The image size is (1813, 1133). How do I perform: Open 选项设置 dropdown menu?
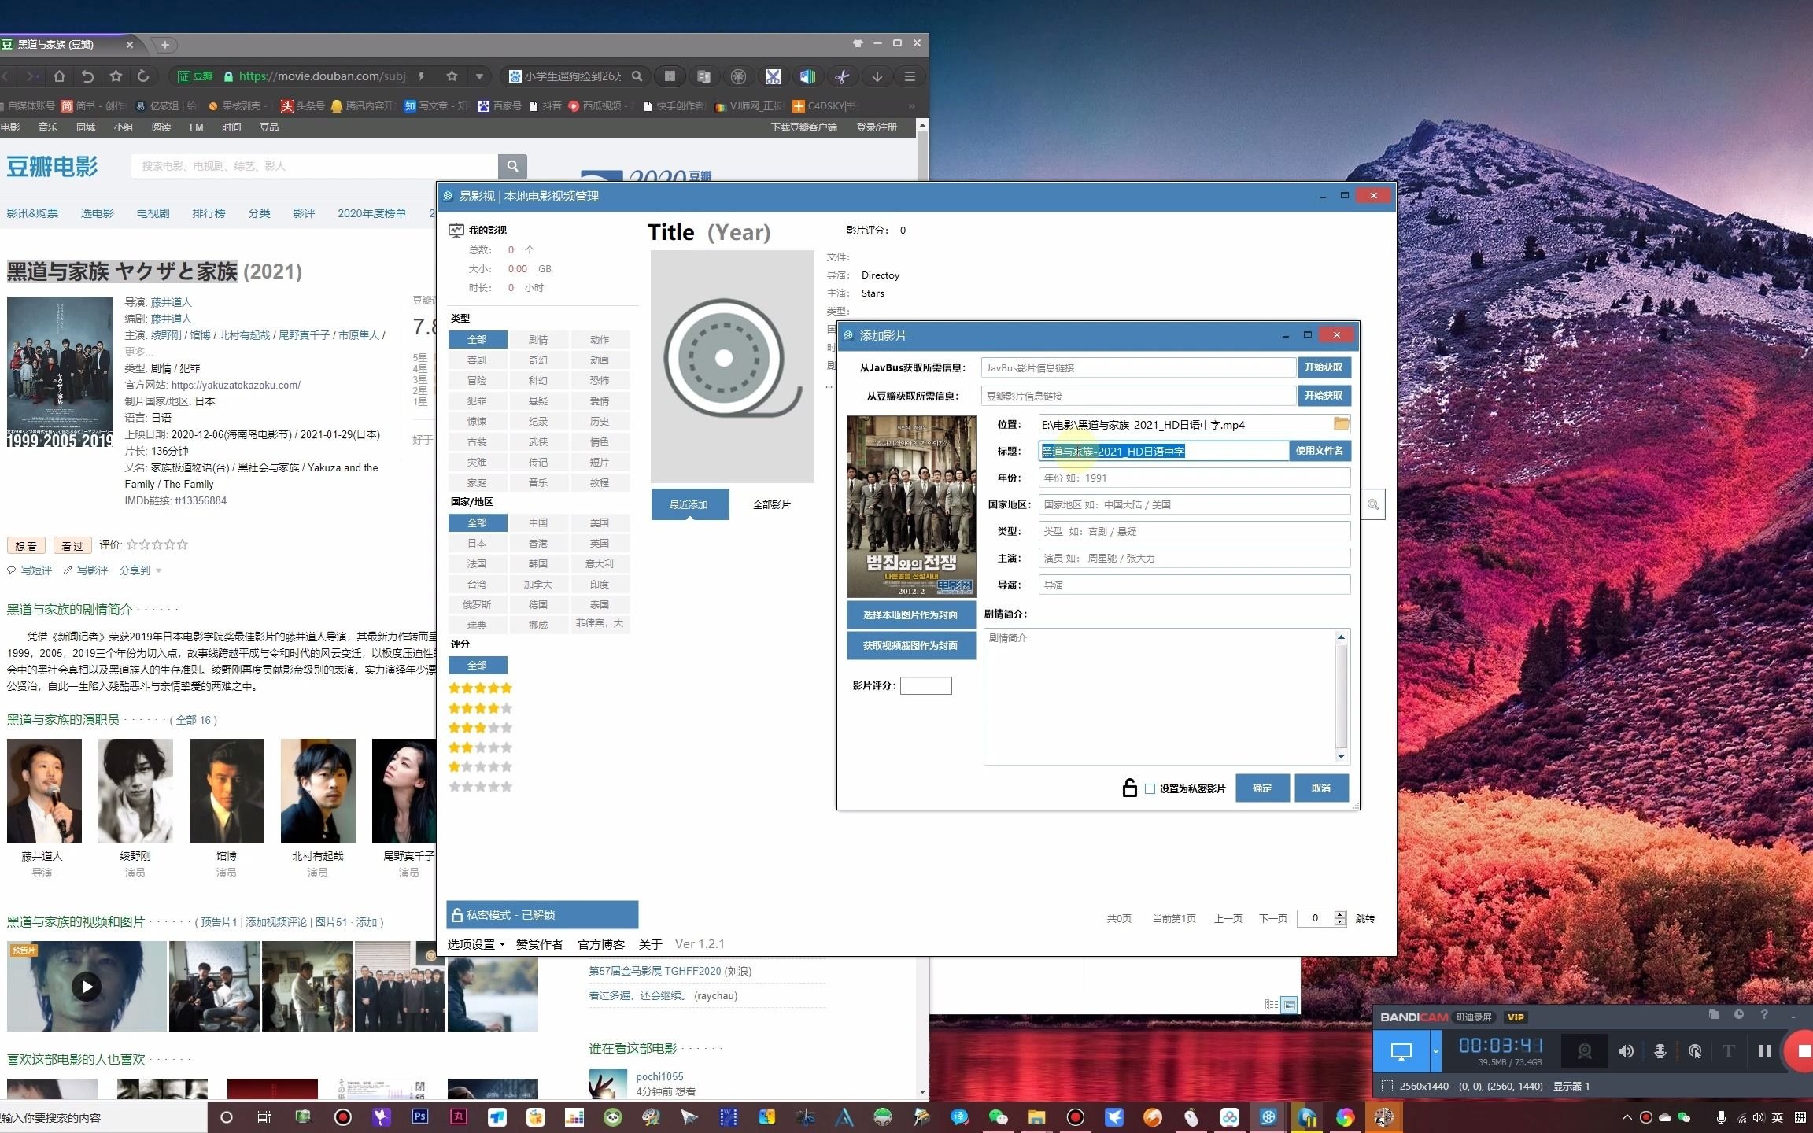coord(475,944)
